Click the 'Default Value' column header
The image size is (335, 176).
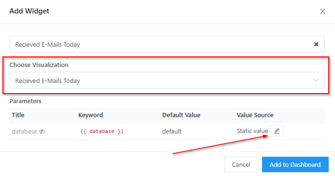coord(181,115)
